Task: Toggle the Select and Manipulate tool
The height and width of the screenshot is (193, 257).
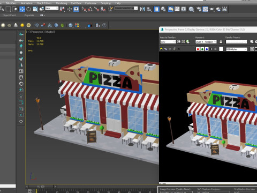Action: 70,9
